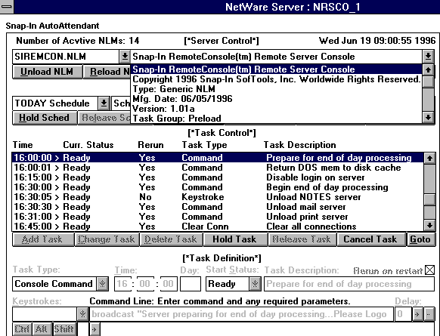Viewport: 440px width, 336px height.
Task: Expand the Console Command task type dropdown
Action: 102,284
